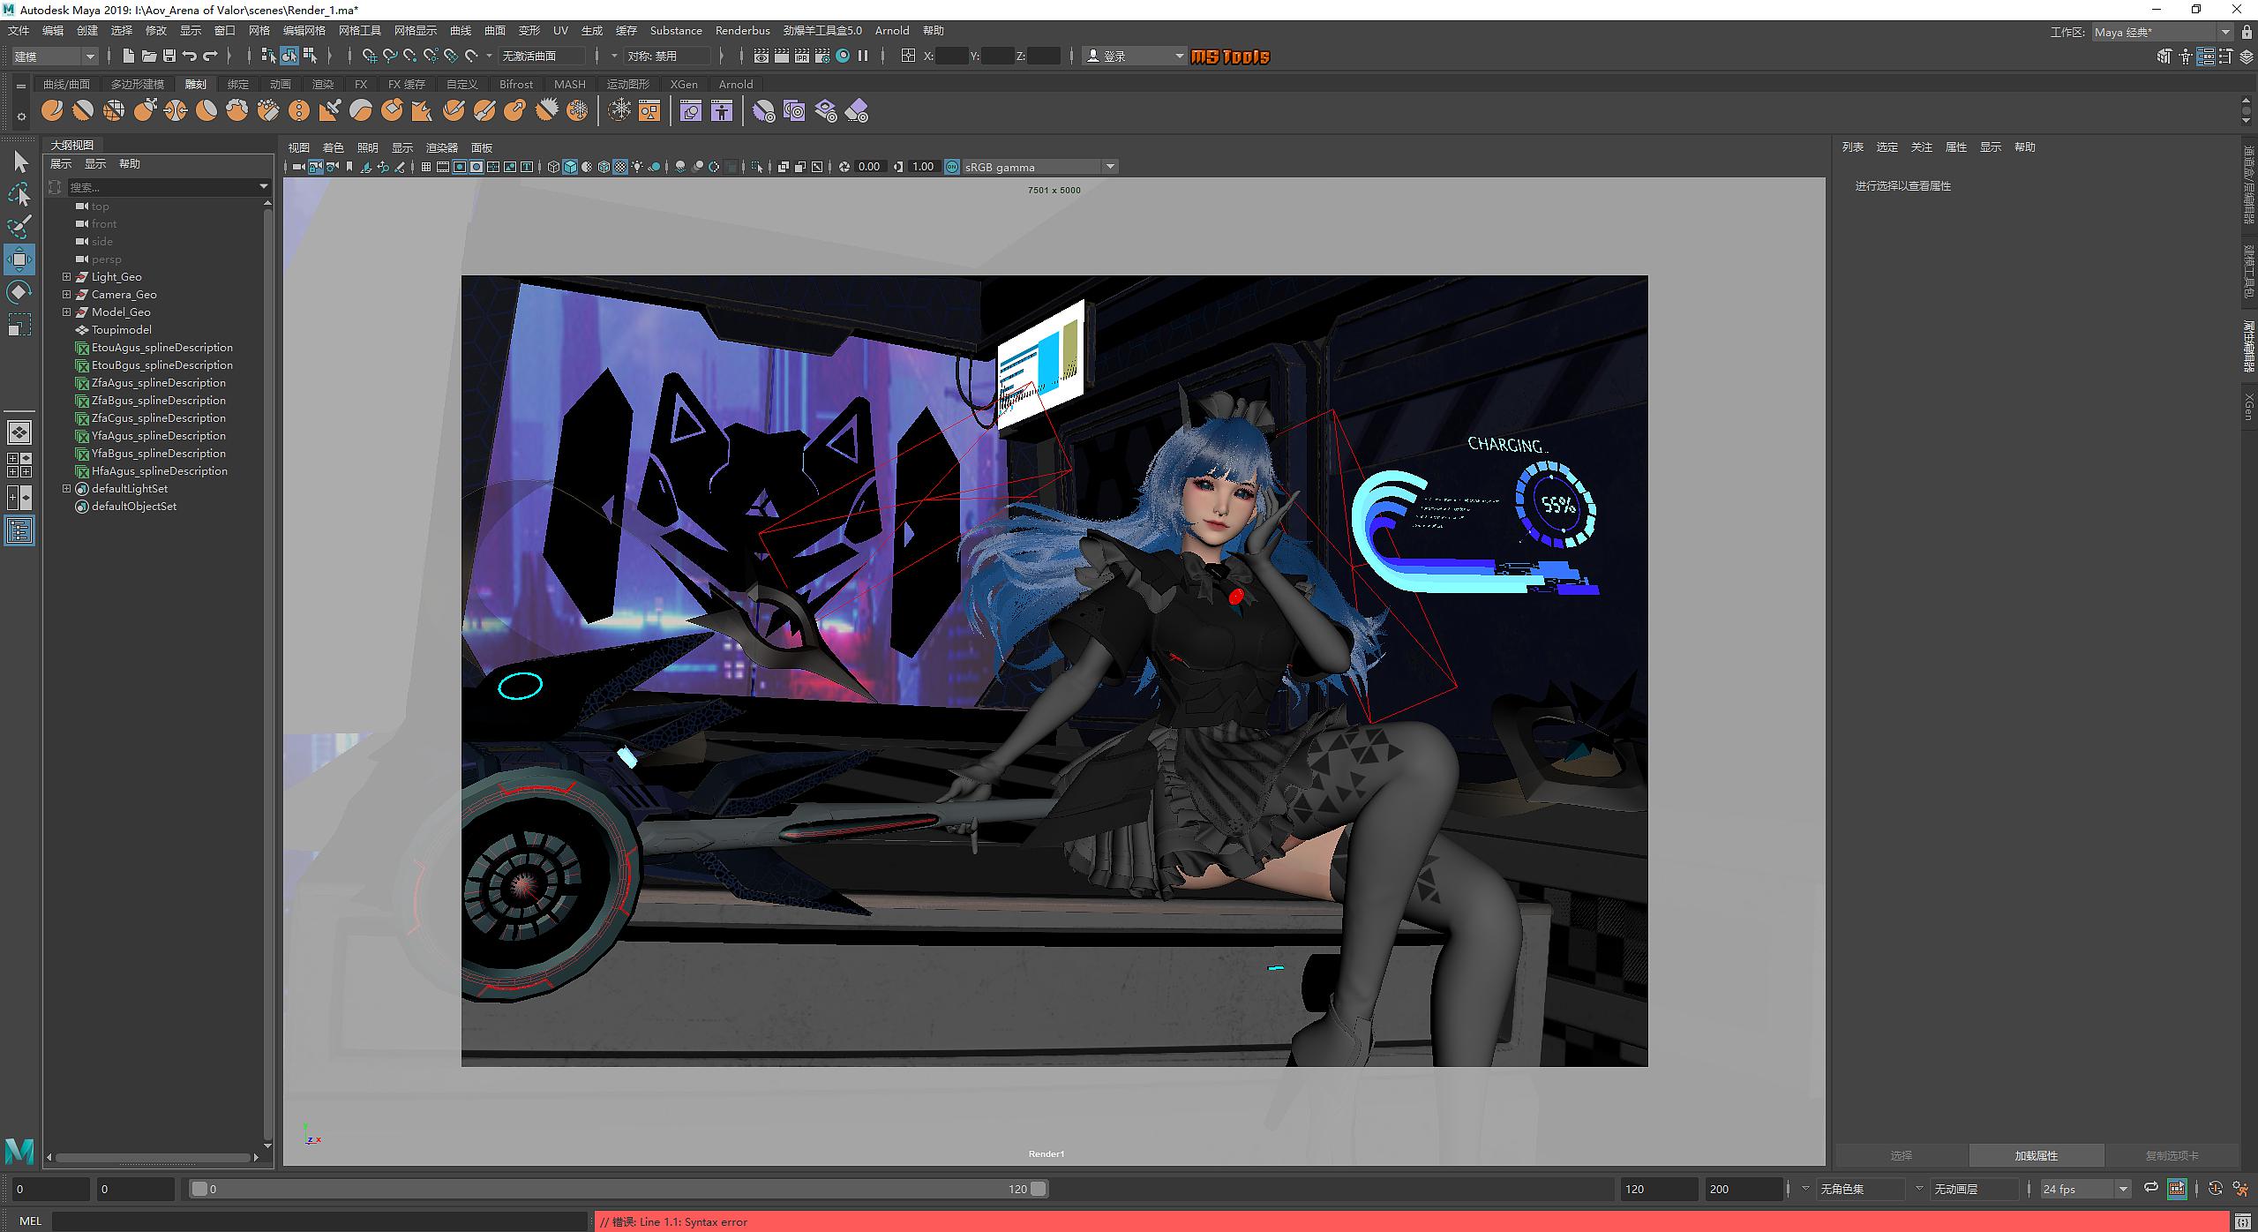
Task: Switch to the XGen shelf tab
Action: click(x=684, y=84)
